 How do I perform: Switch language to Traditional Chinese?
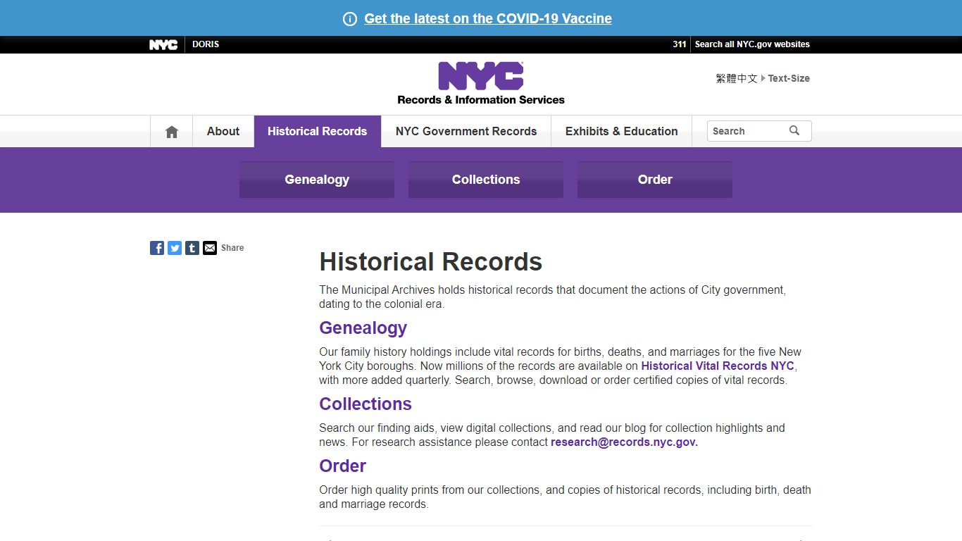coord(737,79)
